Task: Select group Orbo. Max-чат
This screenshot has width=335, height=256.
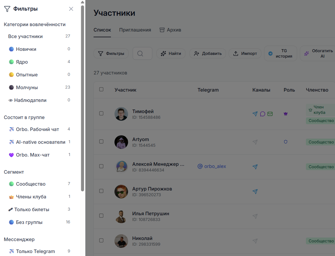Action: [x=39, y=155]
